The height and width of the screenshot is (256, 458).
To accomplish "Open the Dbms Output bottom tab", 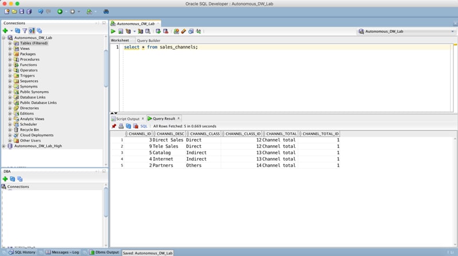I will click(106, 252).
